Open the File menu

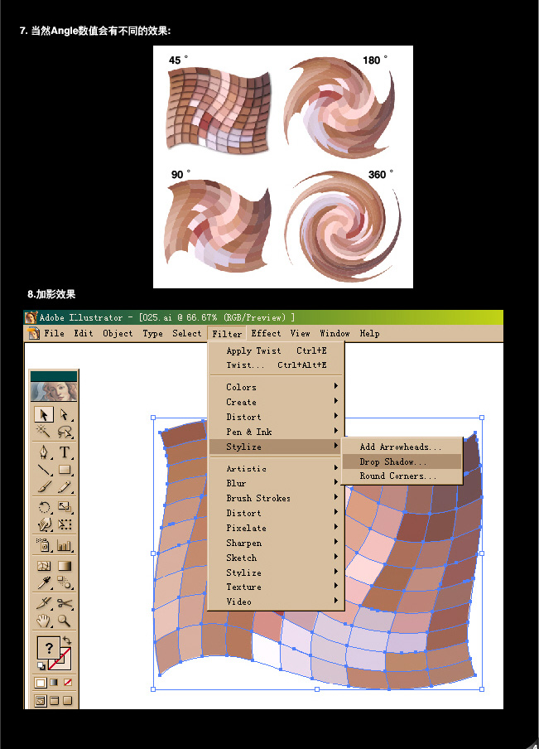pos(54,333)
